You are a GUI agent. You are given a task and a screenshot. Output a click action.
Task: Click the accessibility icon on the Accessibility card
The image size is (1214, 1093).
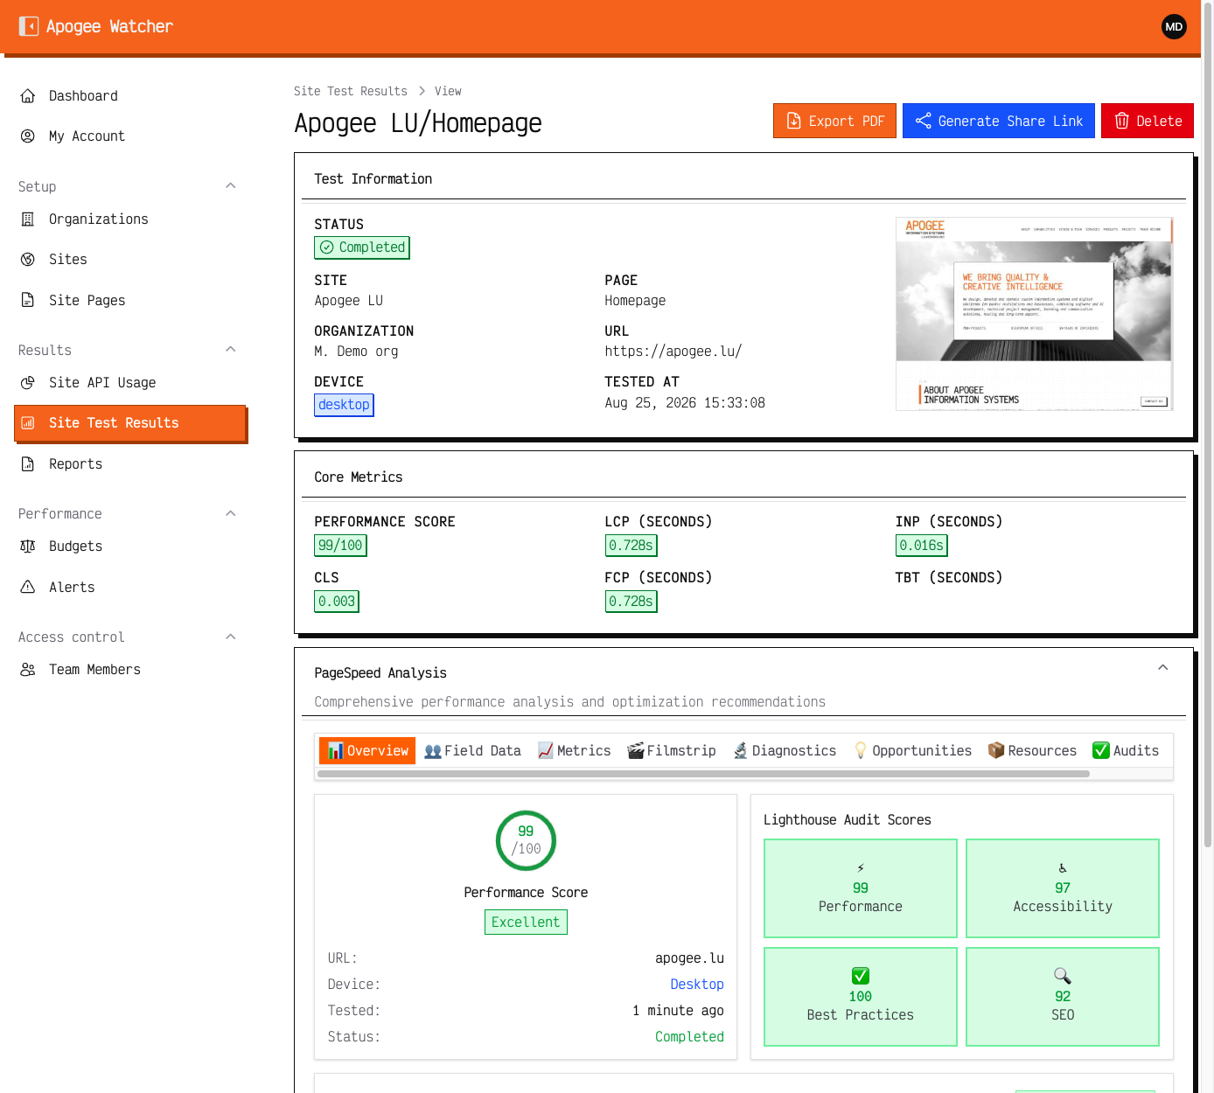point(1063,868)
